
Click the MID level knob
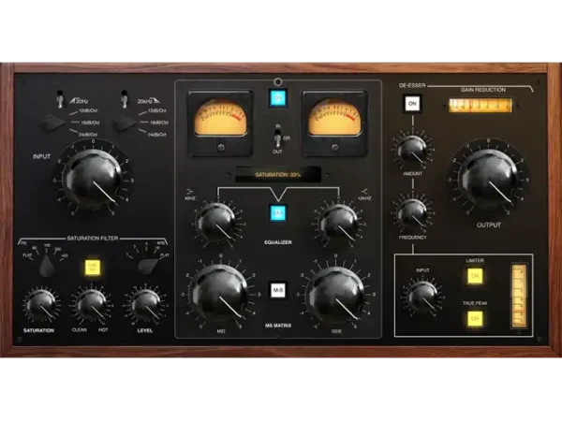coord(220,295)
